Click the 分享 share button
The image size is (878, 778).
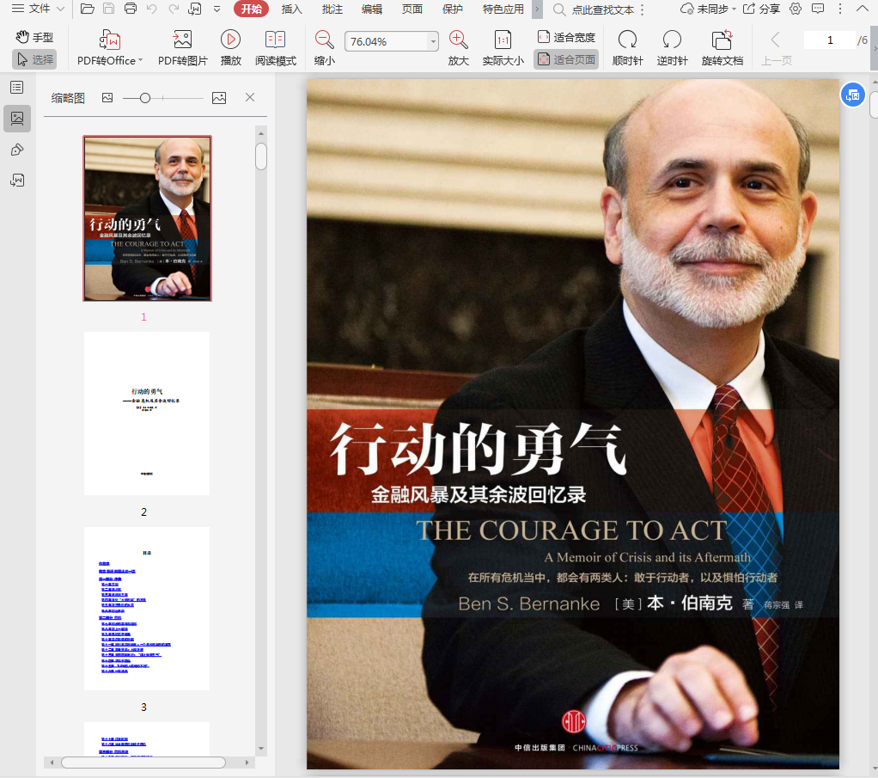point(761,9)
